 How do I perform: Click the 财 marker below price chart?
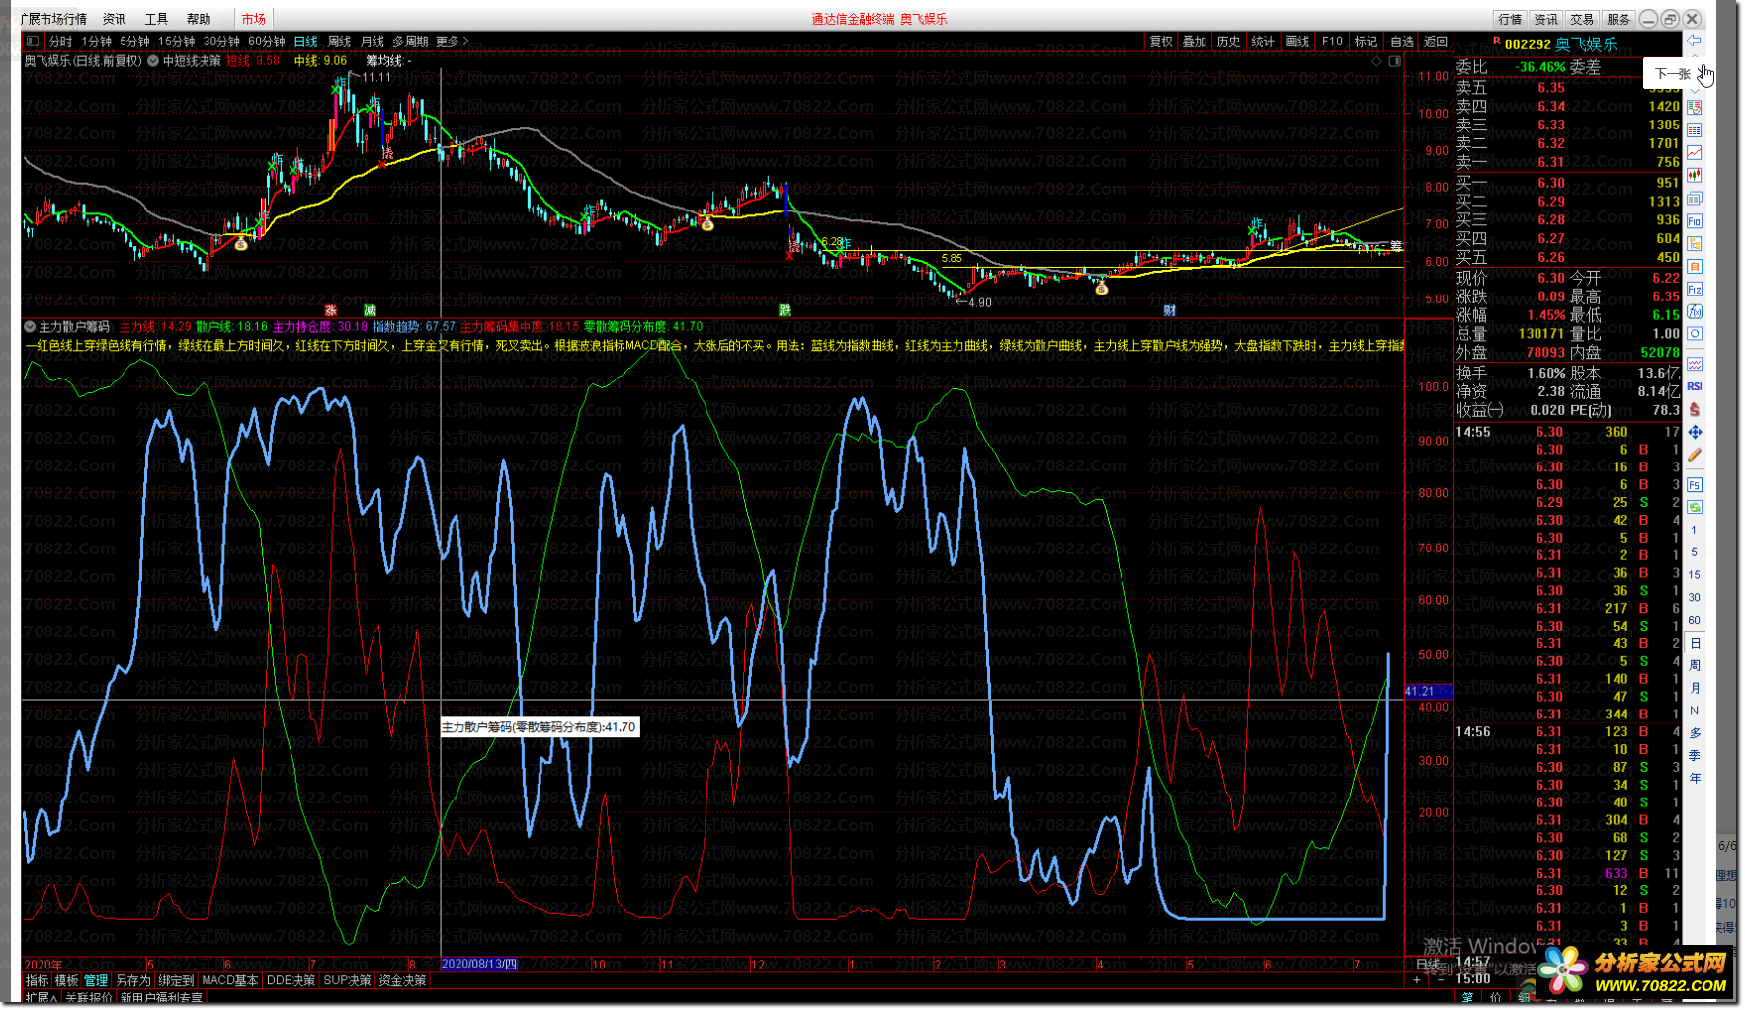(x=1169, y=310)
